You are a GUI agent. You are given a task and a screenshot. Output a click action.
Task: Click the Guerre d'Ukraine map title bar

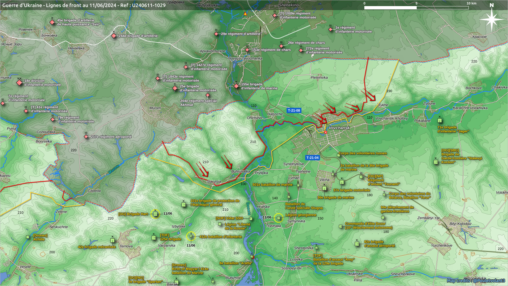pos(84,5)
